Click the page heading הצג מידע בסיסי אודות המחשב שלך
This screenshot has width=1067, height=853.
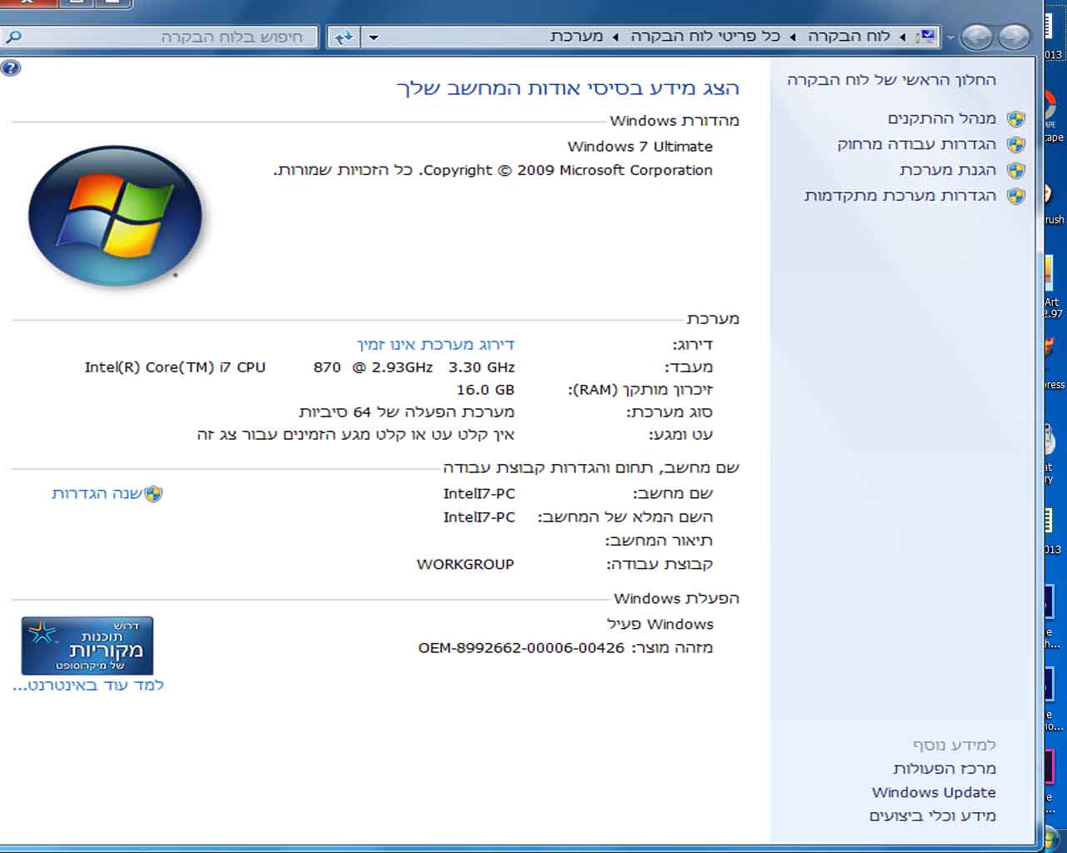click(568, 88)
